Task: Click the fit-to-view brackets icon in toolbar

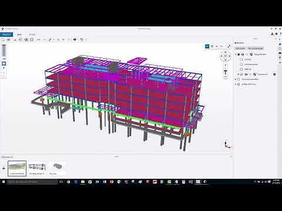Action: [32, 40]
